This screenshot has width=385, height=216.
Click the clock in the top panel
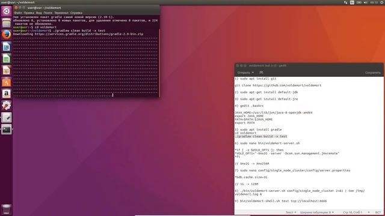coord(374,2)
